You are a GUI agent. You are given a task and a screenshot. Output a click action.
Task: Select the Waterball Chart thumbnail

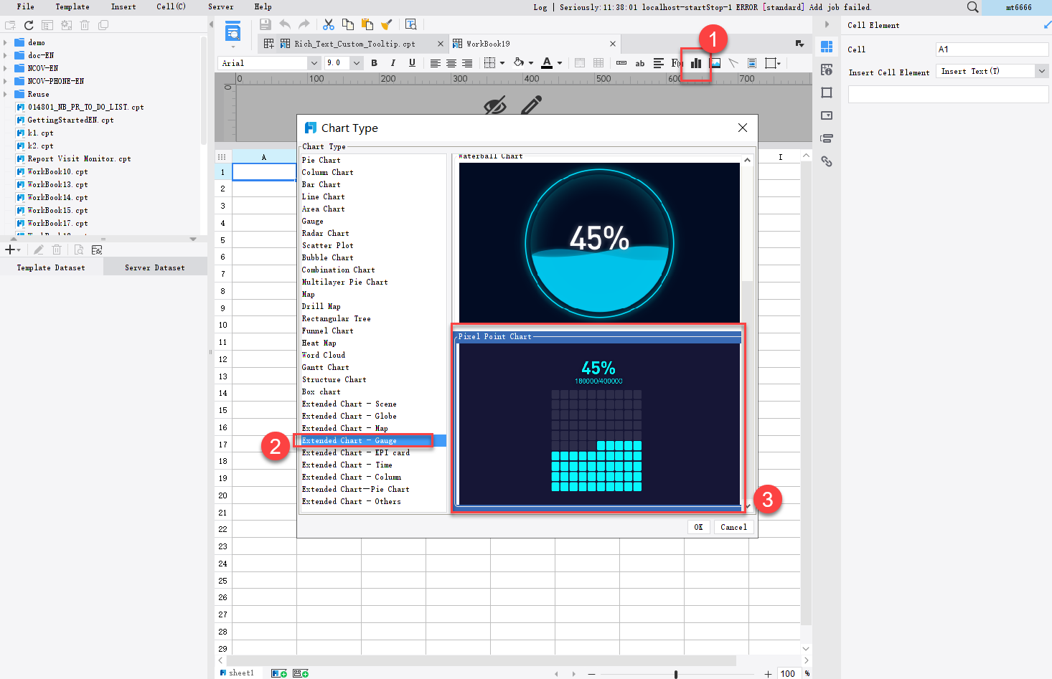click(599, 242)
